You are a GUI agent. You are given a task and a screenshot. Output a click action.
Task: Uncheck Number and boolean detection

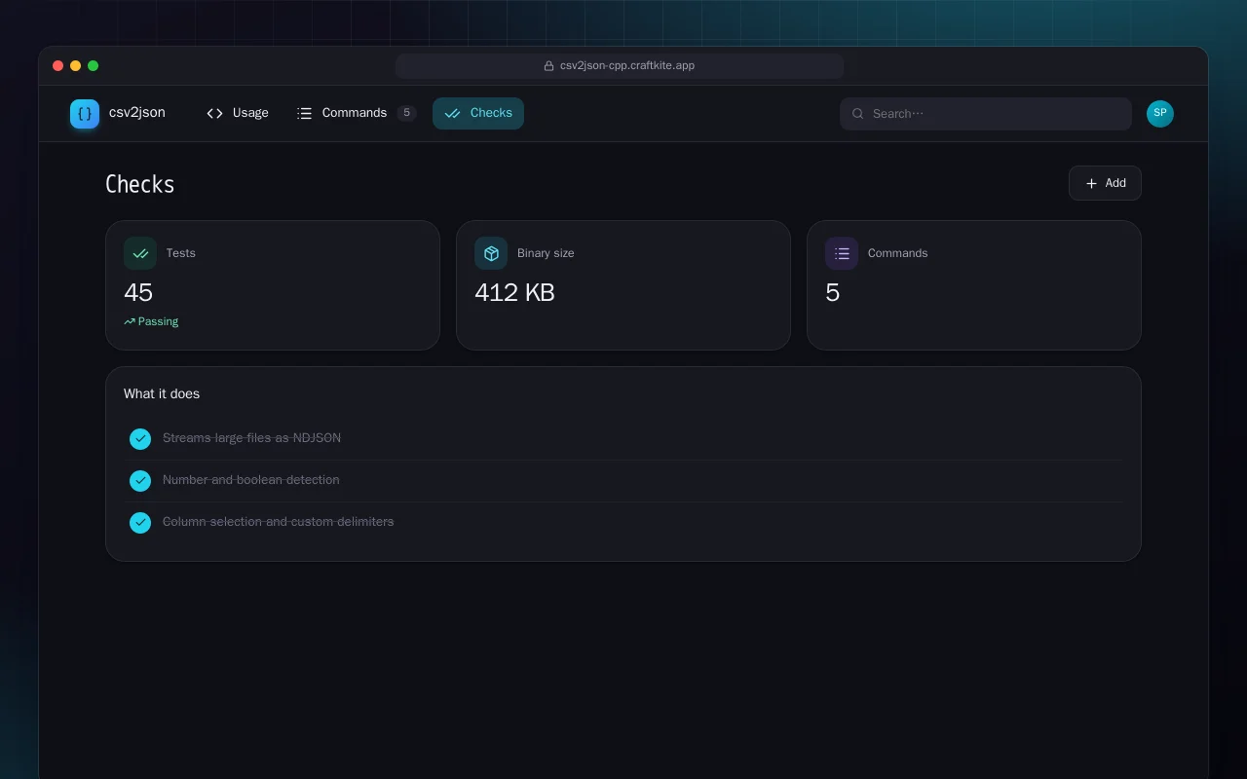point(140,481)
